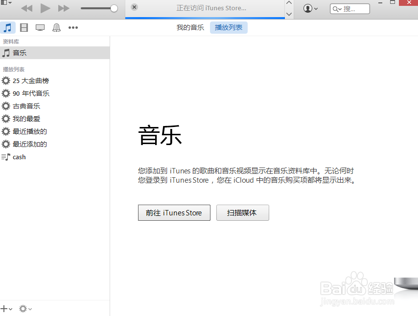
Task: Switch to the TV shows icon
Action: pos(40,28)
